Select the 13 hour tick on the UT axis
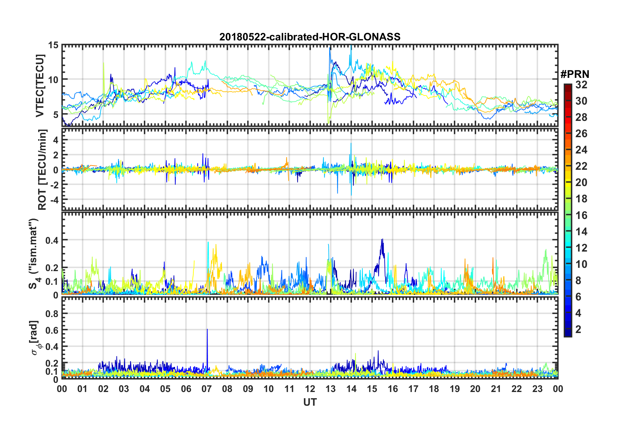This screenshot has height=421, width=620. tap(331, 389)
